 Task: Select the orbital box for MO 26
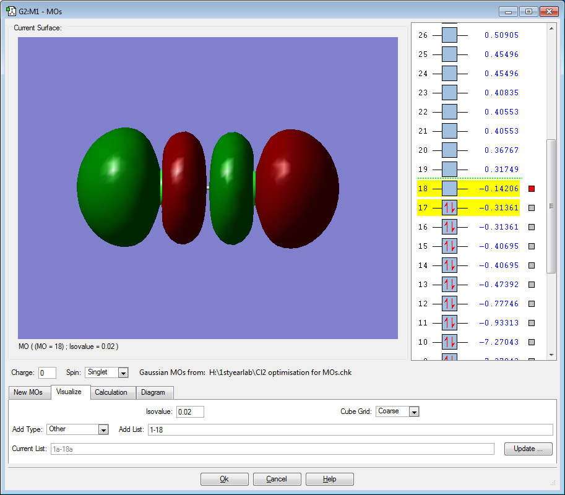(449, 35)
